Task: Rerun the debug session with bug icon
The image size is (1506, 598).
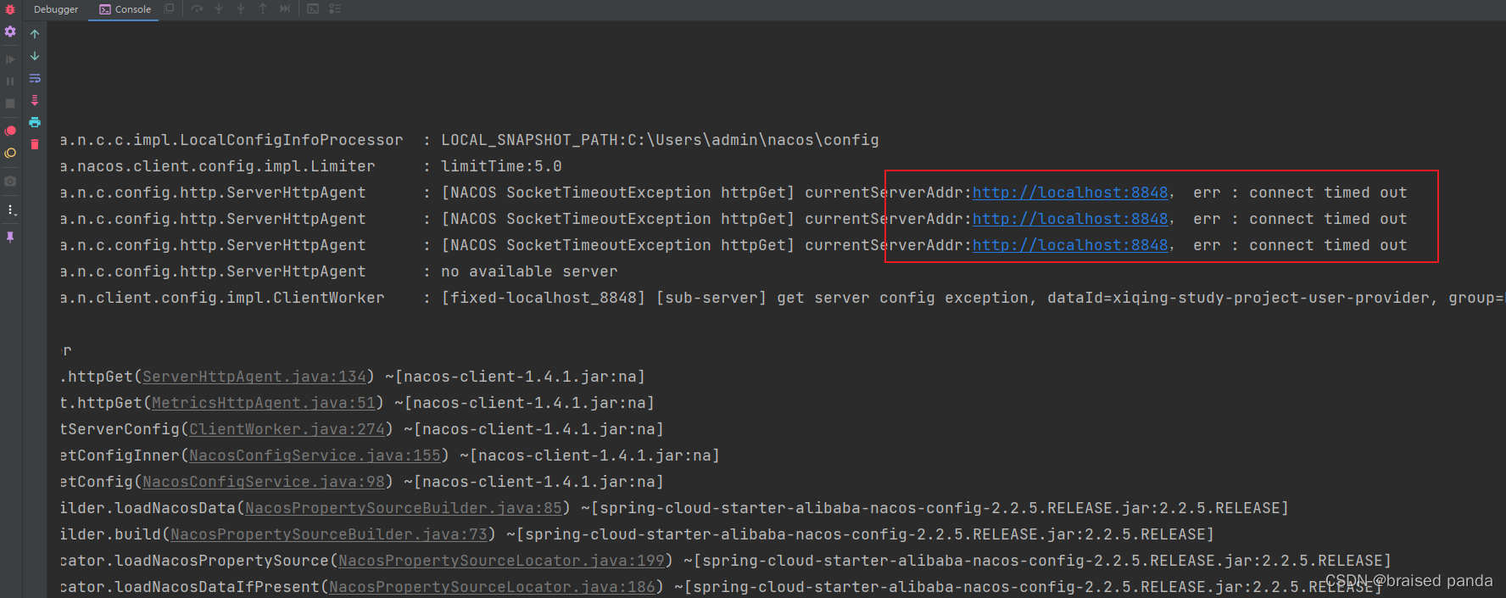Action: (10, 9)
